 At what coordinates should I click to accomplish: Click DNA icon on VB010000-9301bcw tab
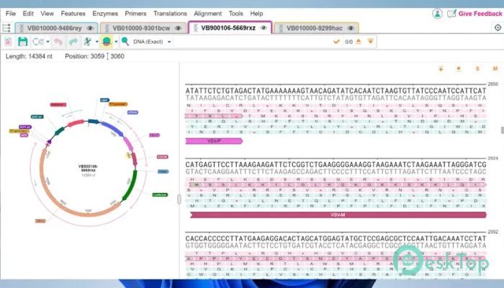[107, 28]
